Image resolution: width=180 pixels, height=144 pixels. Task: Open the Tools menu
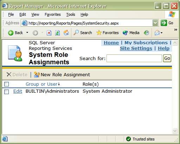71,14
